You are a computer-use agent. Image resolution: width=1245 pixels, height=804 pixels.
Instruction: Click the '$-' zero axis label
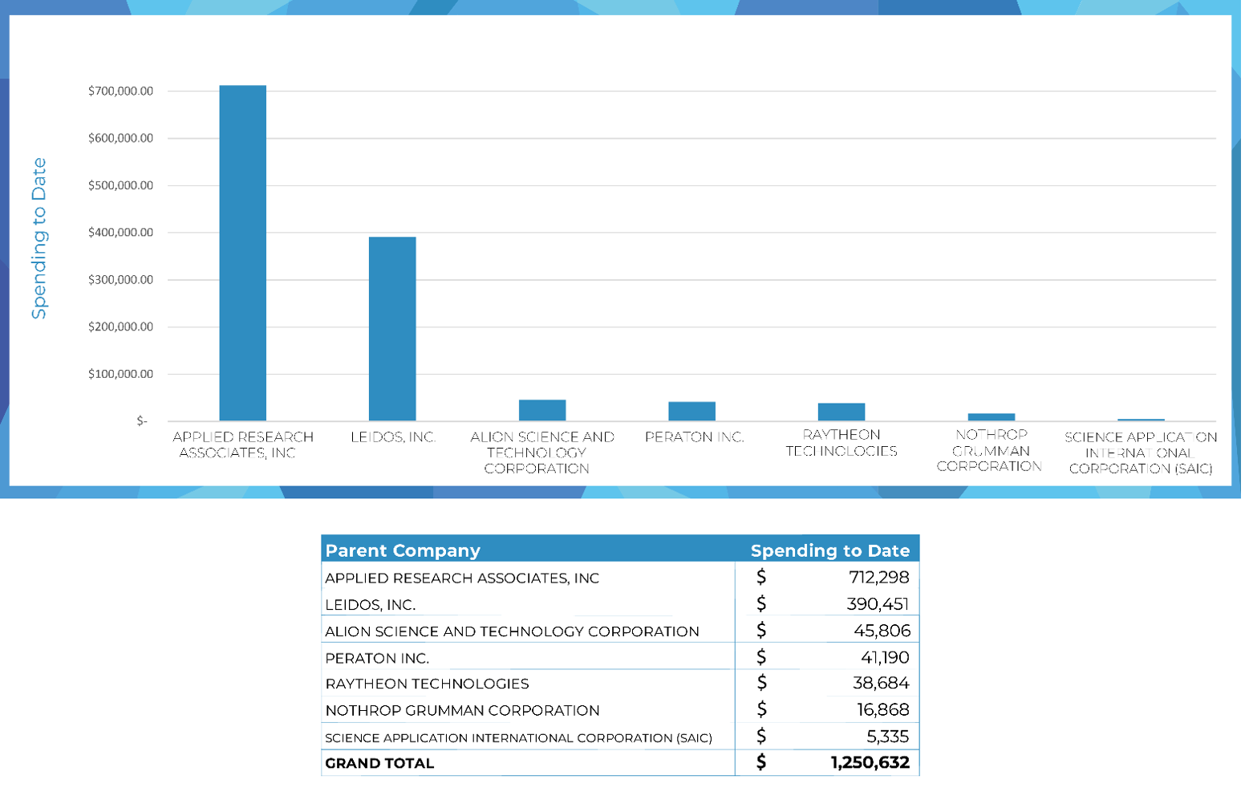(x=142, y=421)
